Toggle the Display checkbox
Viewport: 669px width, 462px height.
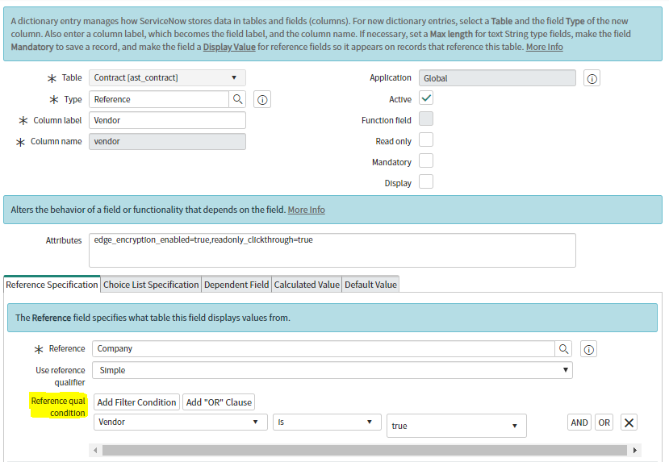[426, 182]
